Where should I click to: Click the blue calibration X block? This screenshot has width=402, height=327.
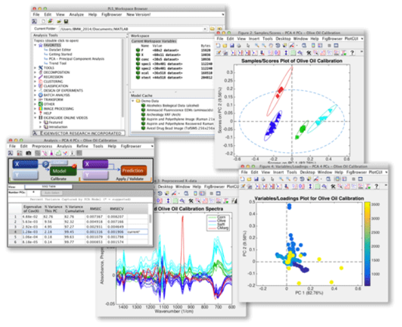point(25,164)
